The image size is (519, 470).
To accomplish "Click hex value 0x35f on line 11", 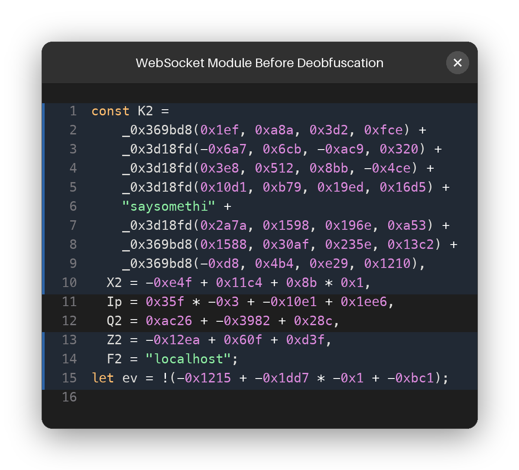I will [x=165, y=302].
